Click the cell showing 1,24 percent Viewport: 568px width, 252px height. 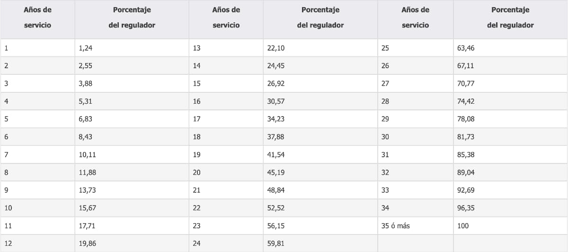(x=86, y=48)
